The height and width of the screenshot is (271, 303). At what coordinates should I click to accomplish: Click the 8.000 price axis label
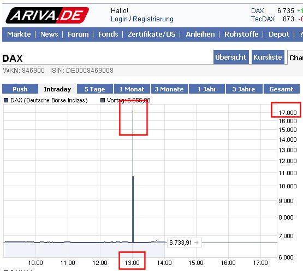coord(286,217)
